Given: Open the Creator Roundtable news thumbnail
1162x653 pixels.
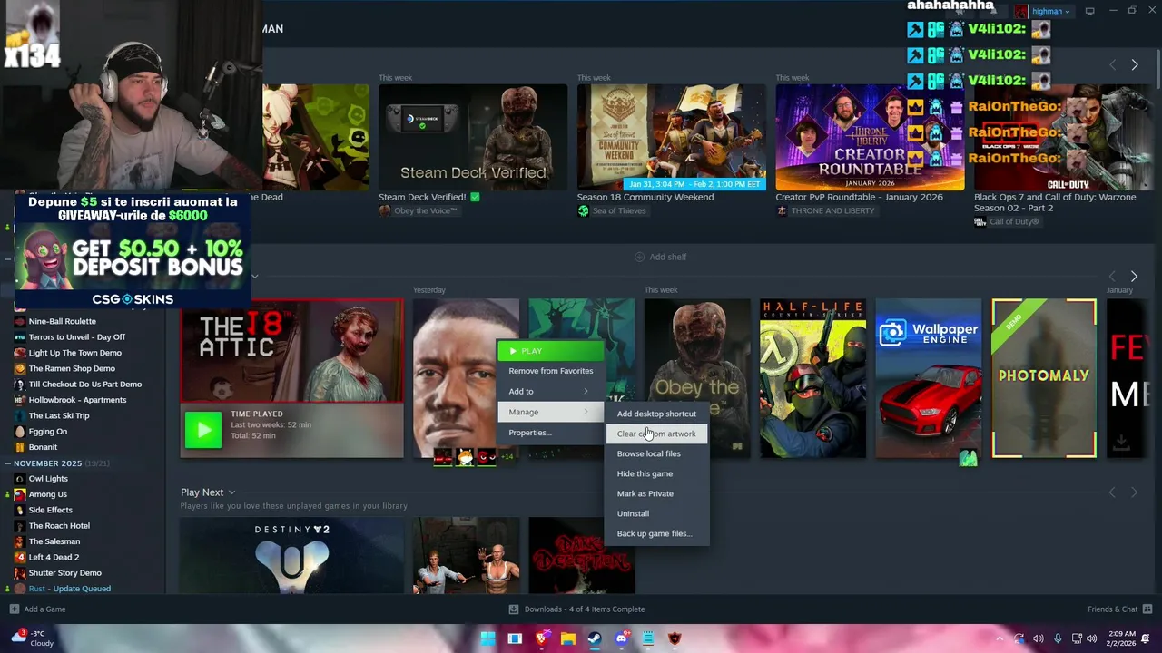Looking at the screenshot, I should [x=870, y=137].
